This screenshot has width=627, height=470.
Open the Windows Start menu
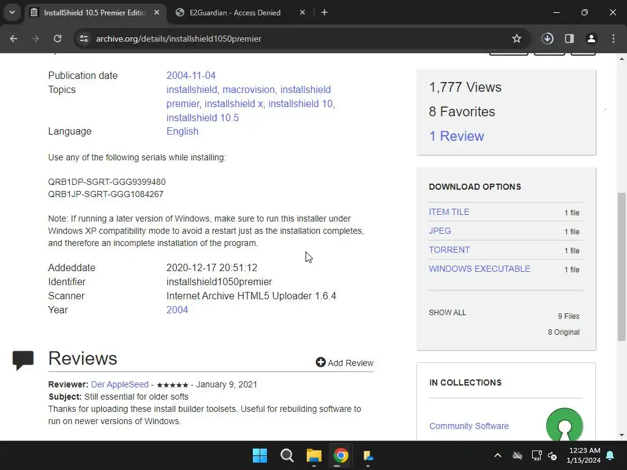tap(260, 455)
